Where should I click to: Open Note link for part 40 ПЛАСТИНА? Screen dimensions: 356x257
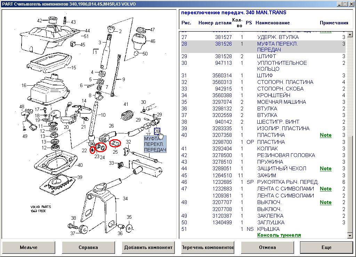tap(325, 135)
